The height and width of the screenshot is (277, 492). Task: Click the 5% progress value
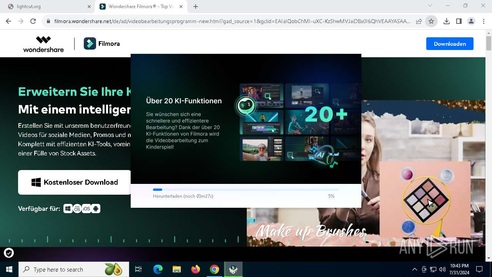(331, 196)
